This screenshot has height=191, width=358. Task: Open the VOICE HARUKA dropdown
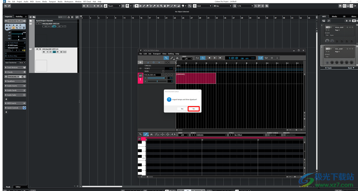209,135
